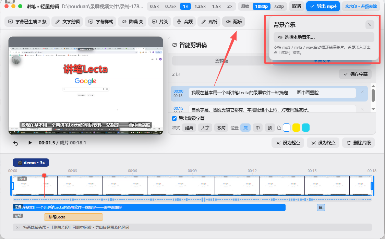Select the T 讲笔Lecta sticker clip

point(73,217)
